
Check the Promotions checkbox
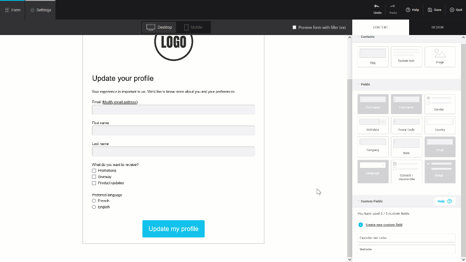[x=94, y=171]
